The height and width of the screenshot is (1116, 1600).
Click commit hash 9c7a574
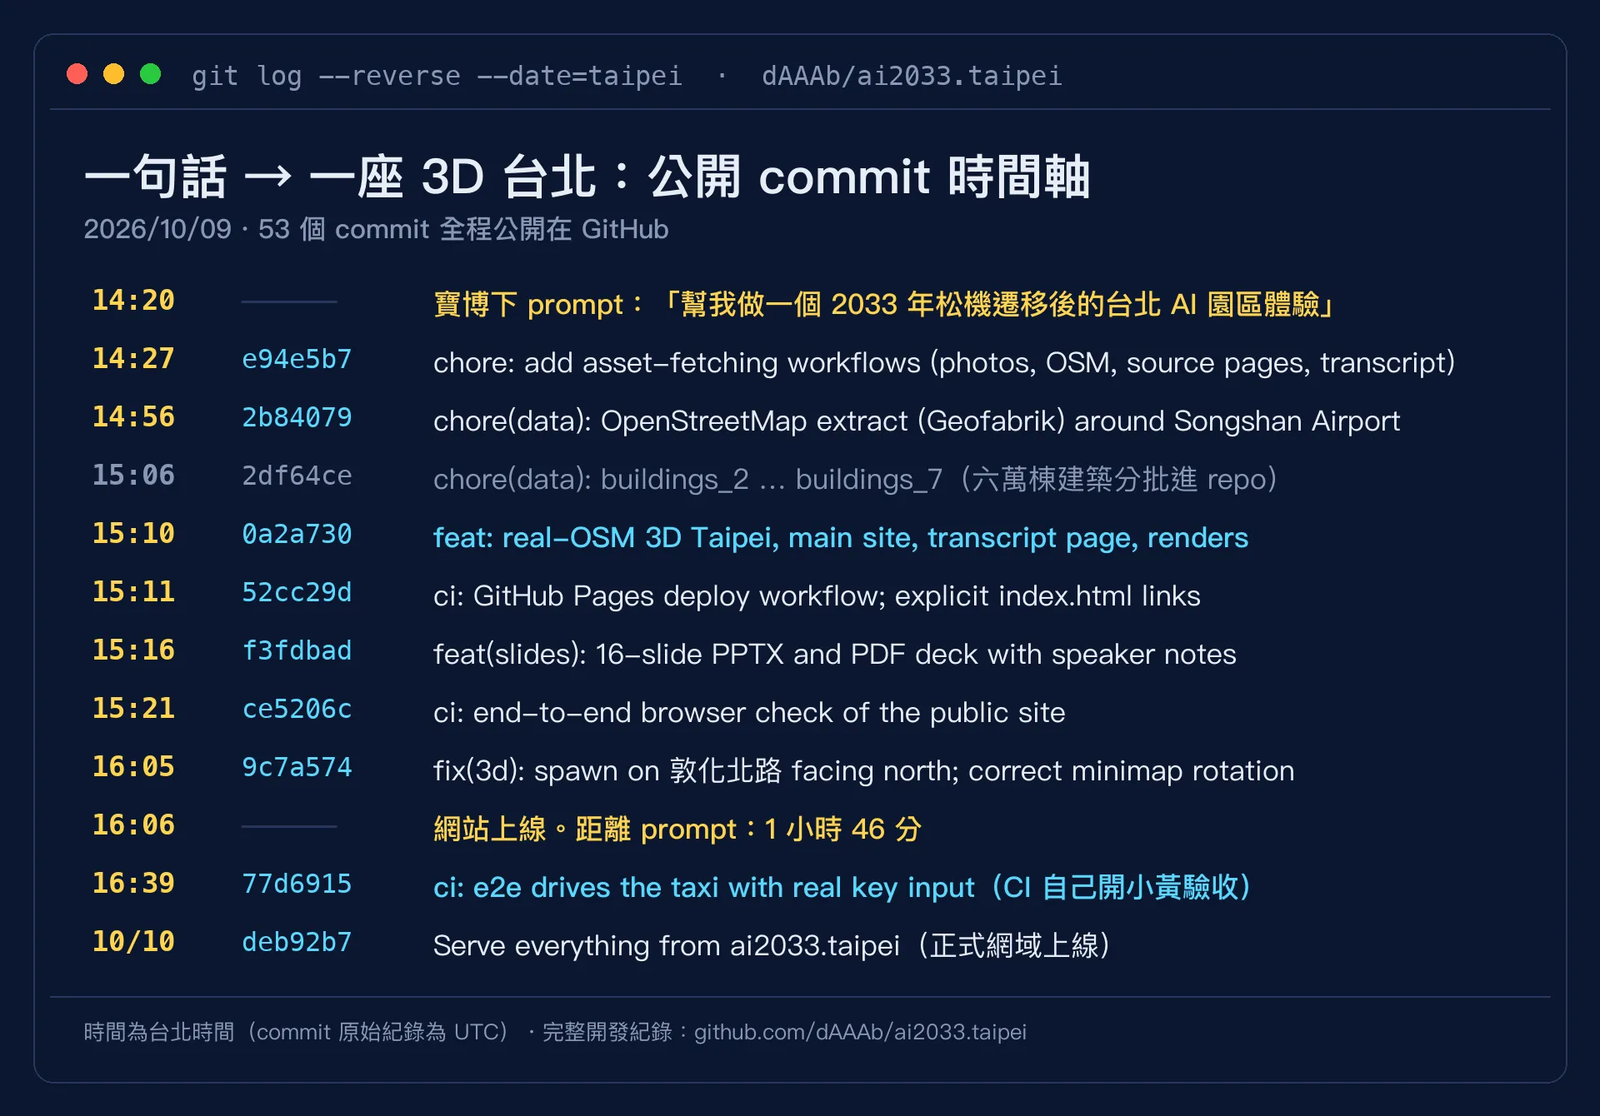pos(297,767)
